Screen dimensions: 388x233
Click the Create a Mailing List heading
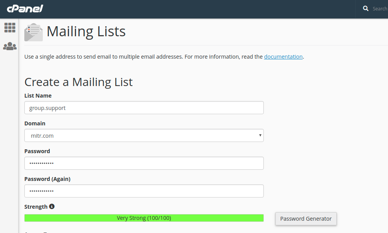(x=78, y=82)
